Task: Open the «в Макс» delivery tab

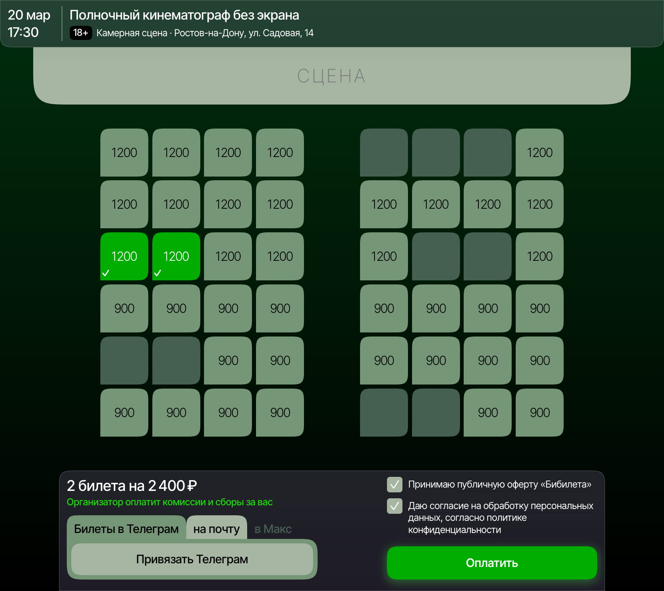Action: [273, 529]
